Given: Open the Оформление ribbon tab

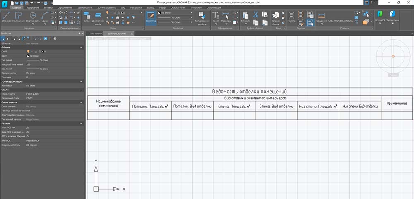Looking at the screenshot, I should [x=65, y=8].
